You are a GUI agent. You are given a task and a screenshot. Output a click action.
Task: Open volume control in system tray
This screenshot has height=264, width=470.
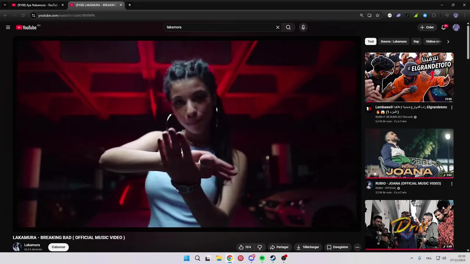coord(444,258)
